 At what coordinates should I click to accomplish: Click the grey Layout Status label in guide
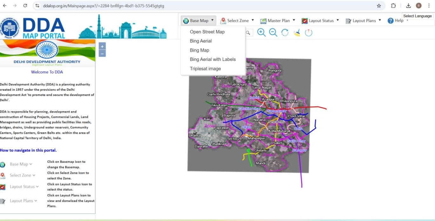click(x=24, y=187)
